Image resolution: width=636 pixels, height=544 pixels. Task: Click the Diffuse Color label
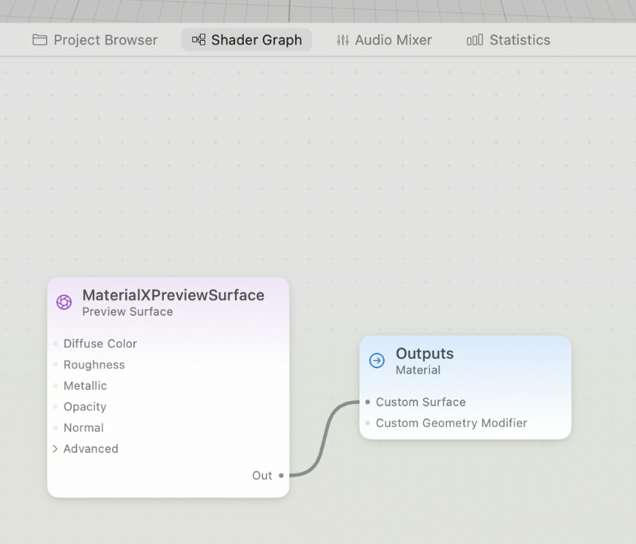click(x=100, y=344)
